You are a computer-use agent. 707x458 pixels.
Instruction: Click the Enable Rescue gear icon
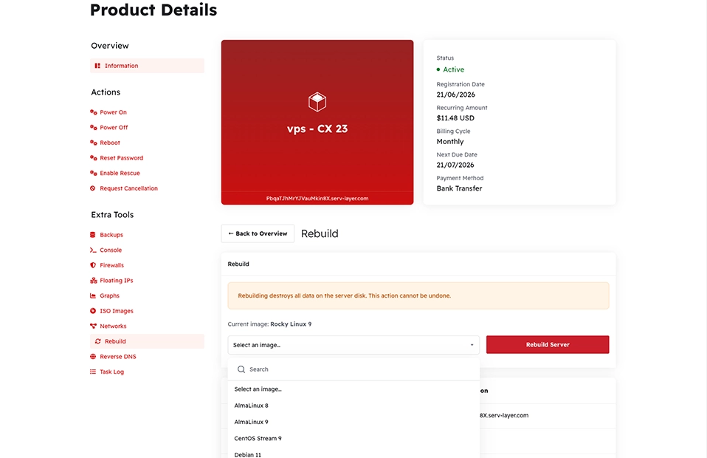coord(93,173)
